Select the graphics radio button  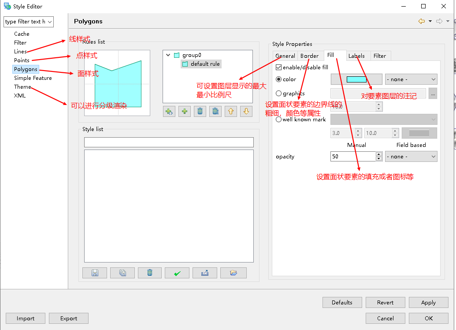point(278,93)
